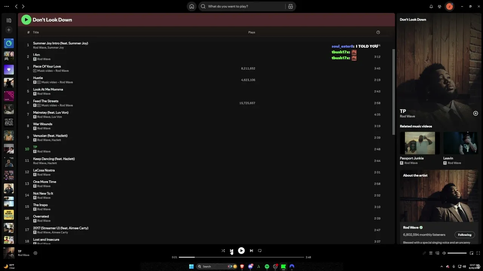Go back with the left arrow
The width and height of the screenshot is (483, 271).
(16, 6)
